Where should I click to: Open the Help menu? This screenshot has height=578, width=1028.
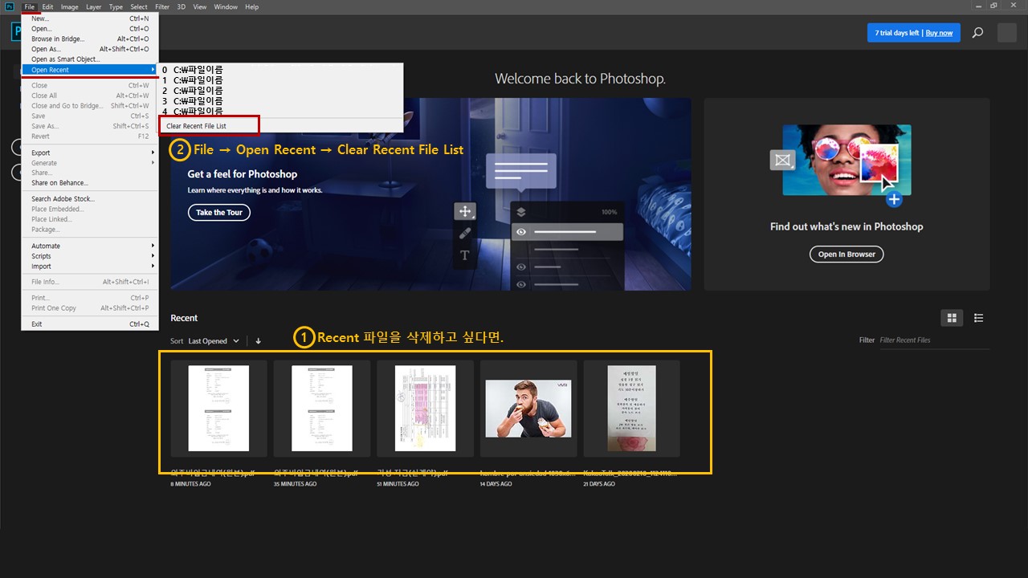251,6
